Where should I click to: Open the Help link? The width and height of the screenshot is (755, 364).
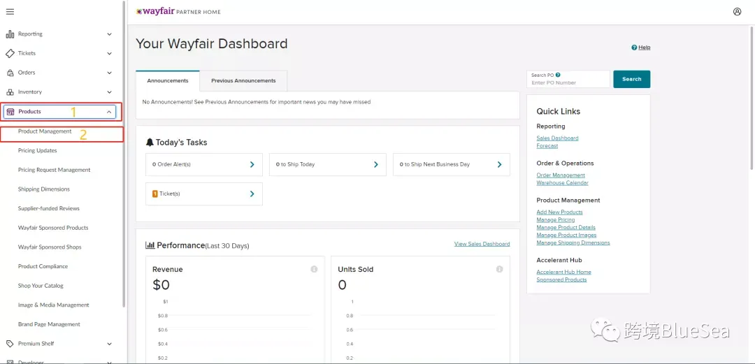click(645, 48)
